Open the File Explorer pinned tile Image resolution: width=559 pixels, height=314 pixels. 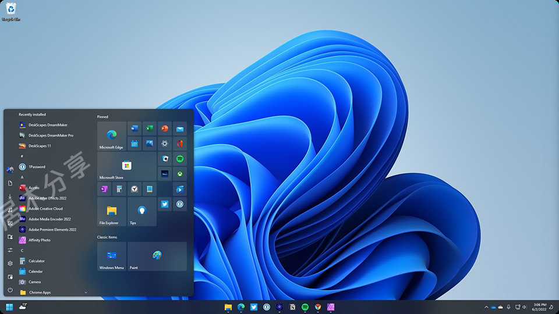point(112,212)
